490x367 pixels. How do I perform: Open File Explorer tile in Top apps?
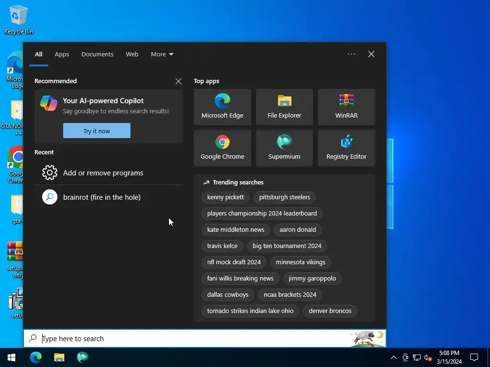[284, 107]
